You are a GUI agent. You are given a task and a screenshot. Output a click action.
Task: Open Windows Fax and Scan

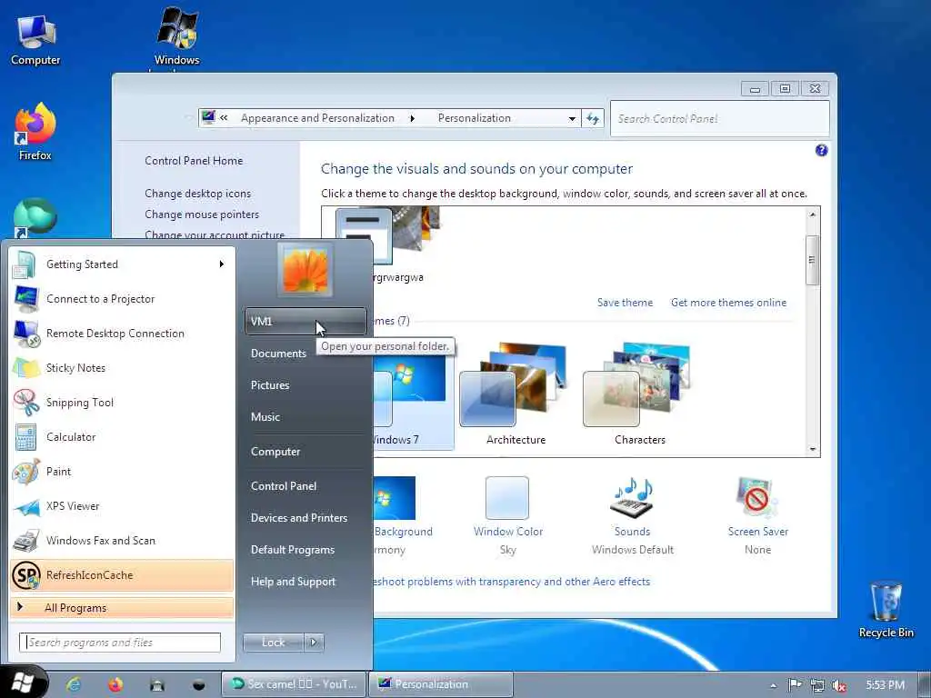pyautogui.click(x=122, y=540)
